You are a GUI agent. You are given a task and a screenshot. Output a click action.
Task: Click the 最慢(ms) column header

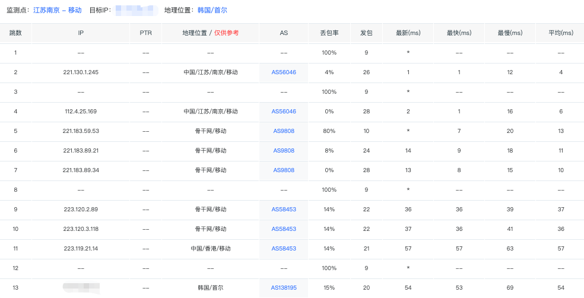(509, 33)
